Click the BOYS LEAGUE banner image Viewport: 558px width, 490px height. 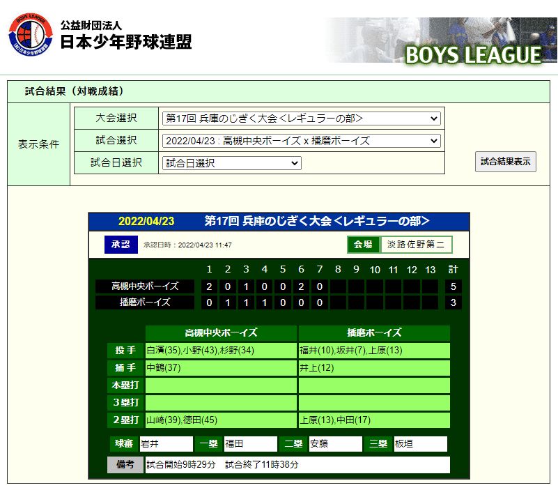[441, 40]
